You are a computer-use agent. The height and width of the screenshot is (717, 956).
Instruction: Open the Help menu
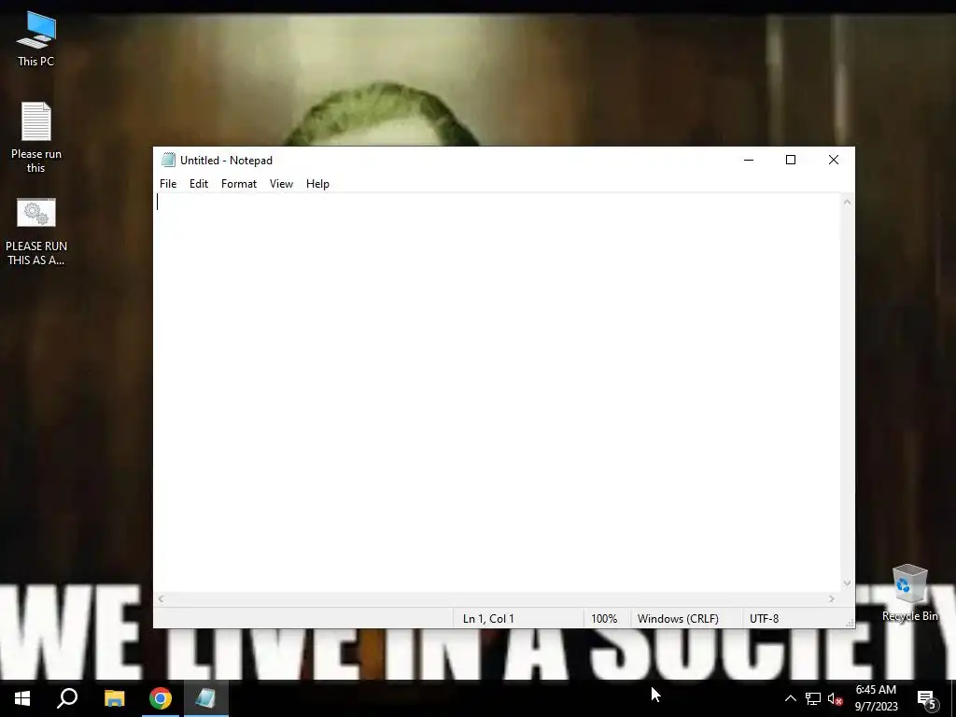pyautogui.click(x=317, y=184)
